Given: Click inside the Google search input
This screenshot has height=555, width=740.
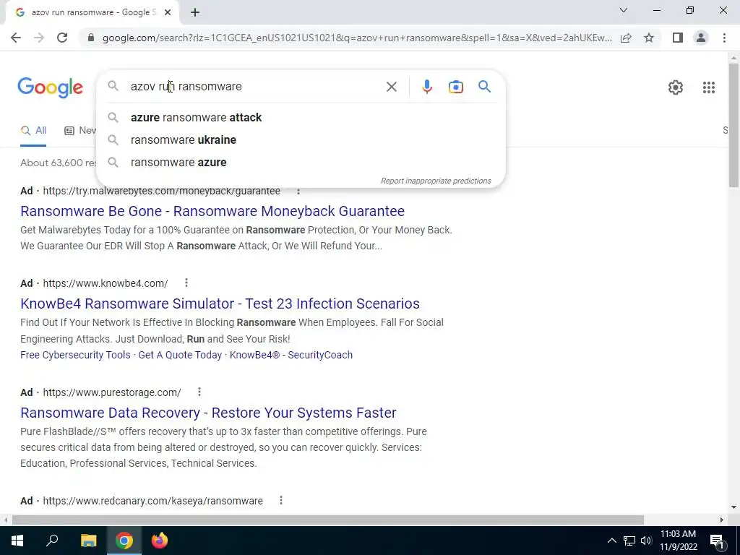Looking at the screenshot, I should tap(255, 87).
